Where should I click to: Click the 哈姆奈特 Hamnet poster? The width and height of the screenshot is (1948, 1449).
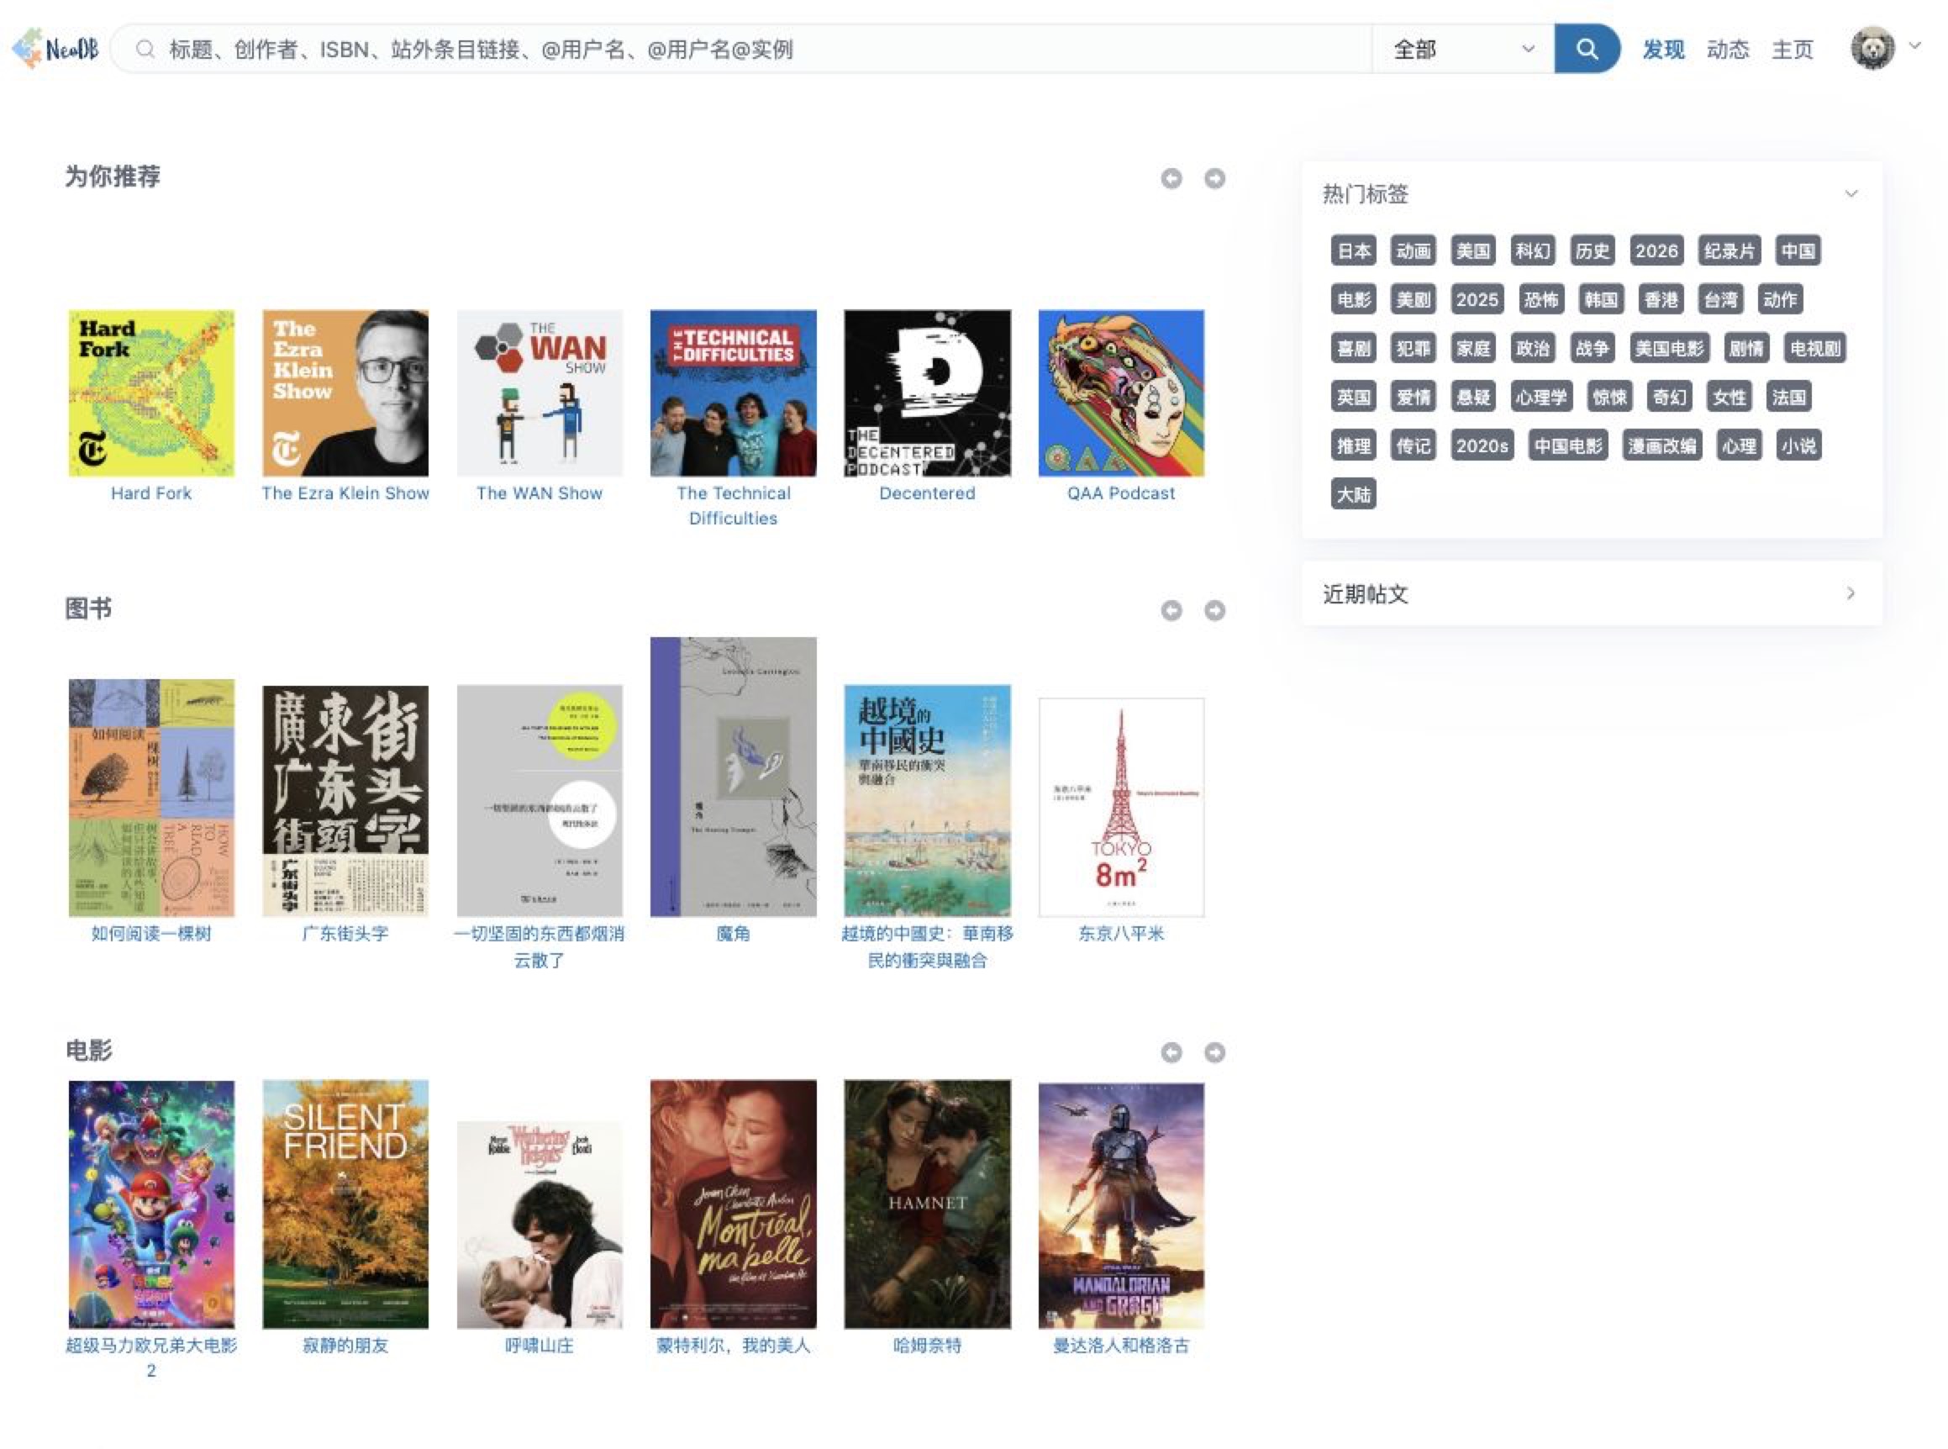pos(927,1204)
